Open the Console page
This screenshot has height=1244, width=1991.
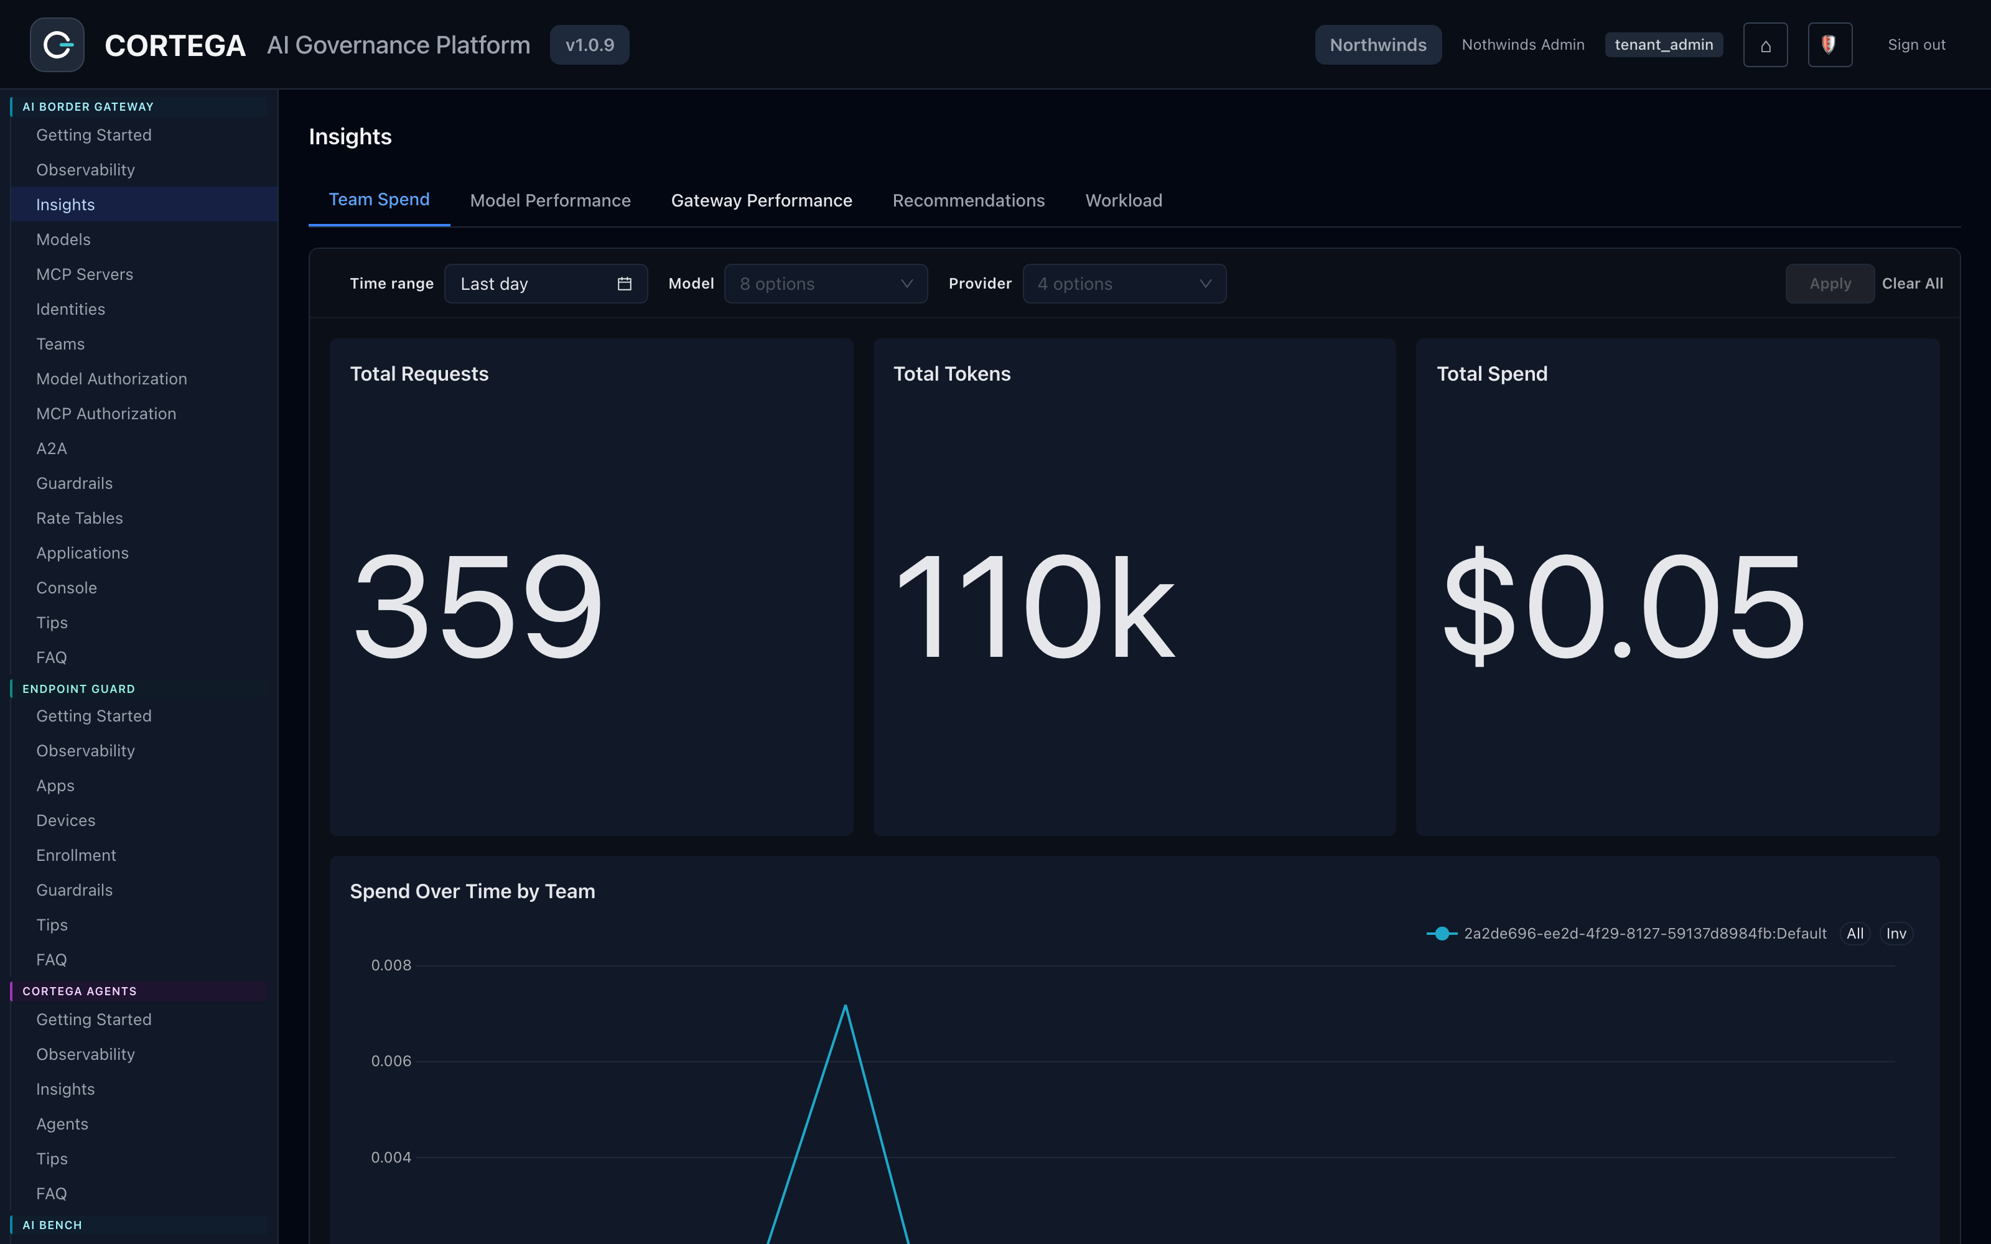(x=144, y=587)
